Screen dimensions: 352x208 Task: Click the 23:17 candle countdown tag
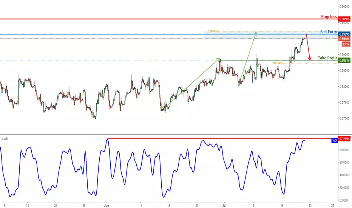pos(346,44)
